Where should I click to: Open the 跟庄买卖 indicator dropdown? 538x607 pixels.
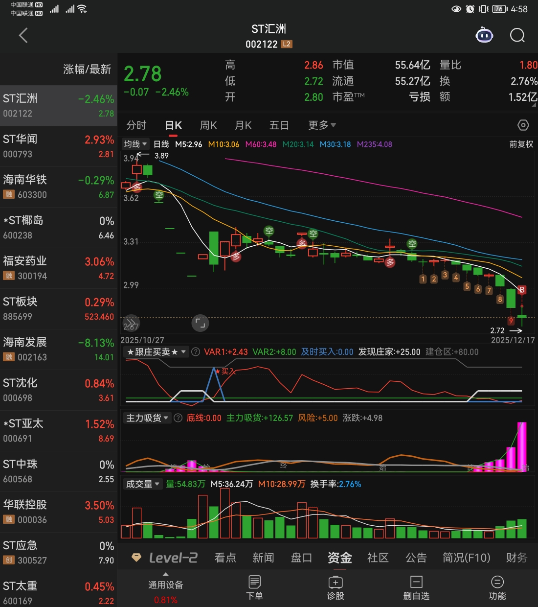pos(157,352)
